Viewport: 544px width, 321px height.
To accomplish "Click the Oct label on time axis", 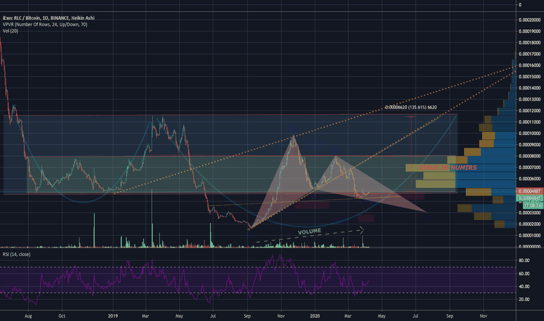I will tap(62, 316).
